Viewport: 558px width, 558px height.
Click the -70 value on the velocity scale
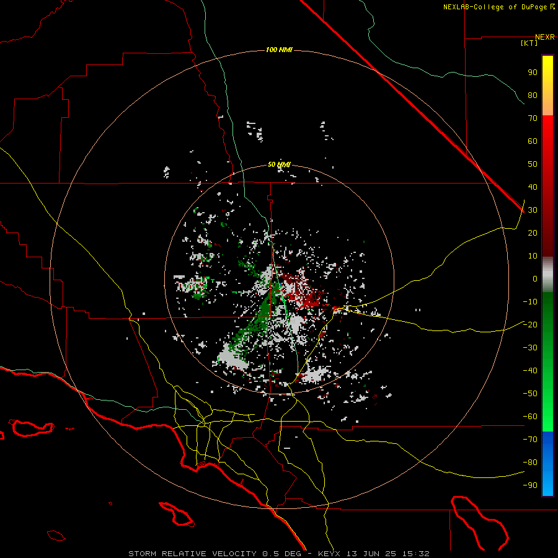530,440
